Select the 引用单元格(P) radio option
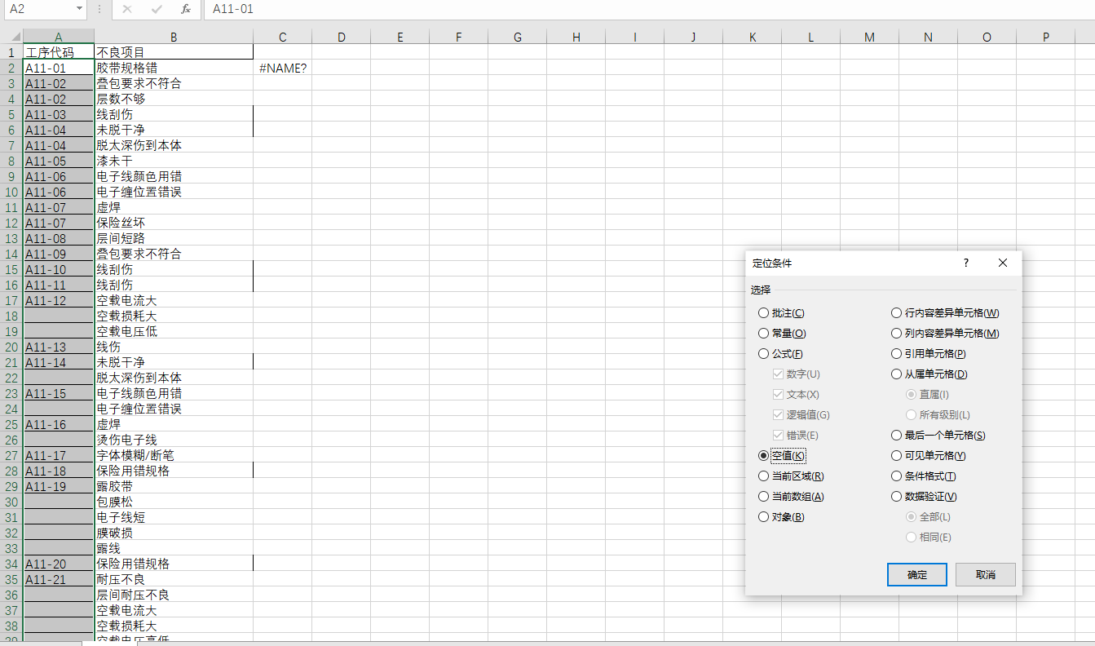 coord(929,354)
